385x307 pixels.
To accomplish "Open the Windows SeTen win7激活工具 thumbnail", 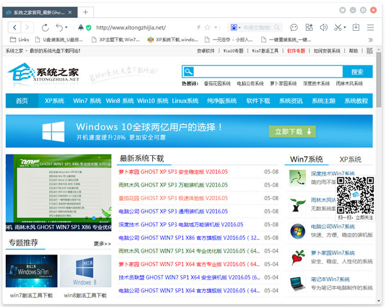I will pyautogui.click(x=31, y=271).
